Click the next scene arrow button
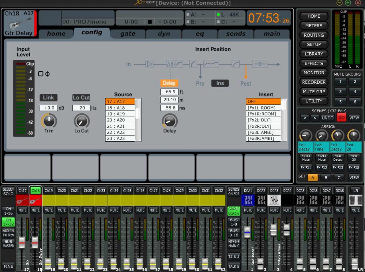The image size is (365, 272). pos(315,118)
